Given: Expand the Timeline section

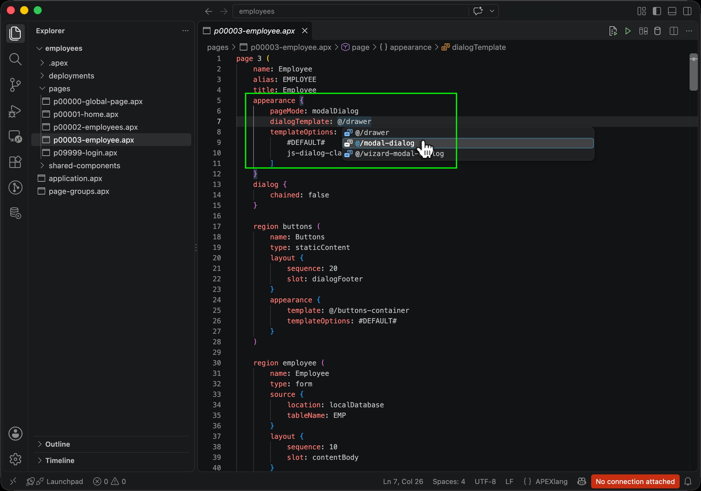Looking at the screenshot, I should [x=112, y=460].
